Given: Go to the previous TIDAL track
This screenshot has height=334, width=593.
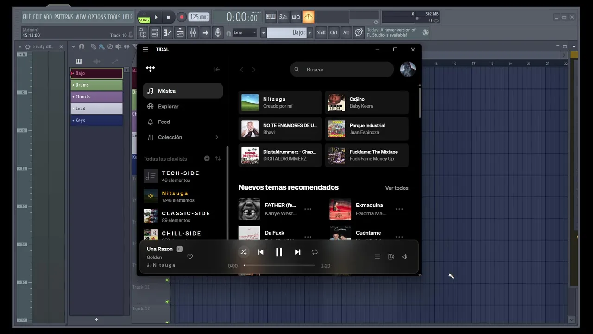Looking at the screenshot, I should 260,252.
